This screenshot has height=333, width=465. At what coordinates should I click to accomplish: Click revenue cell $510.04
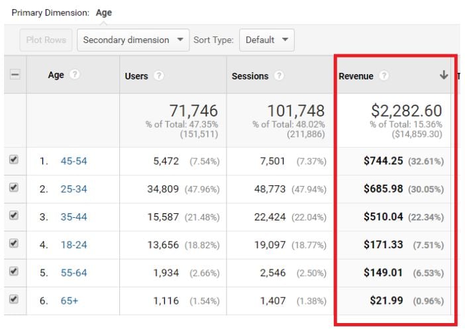tap(383, 216)
